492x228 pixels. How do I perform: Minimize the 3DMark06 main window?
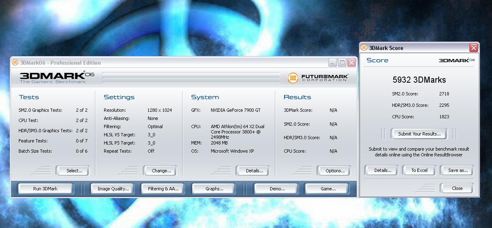tap(333, 63)
